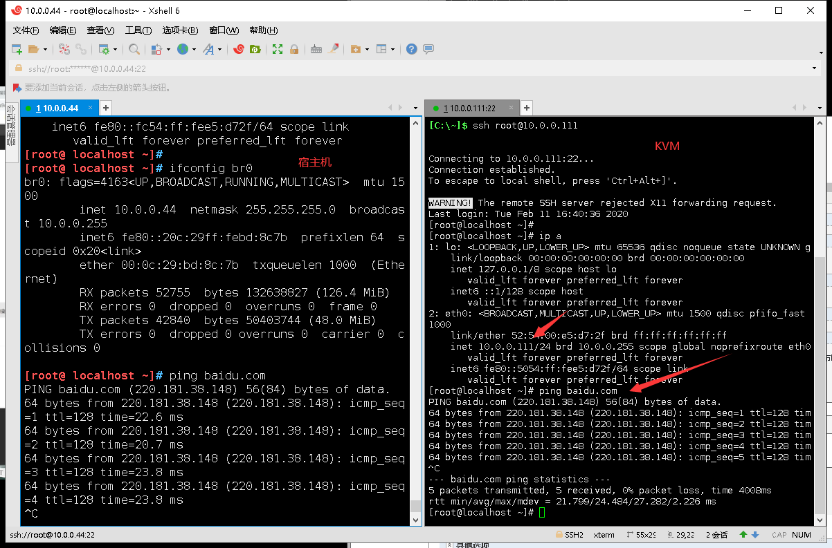Viewport: 832px width, 548px height.
Task: Expand the layout dropdown arrow
Action: (393, 49)
